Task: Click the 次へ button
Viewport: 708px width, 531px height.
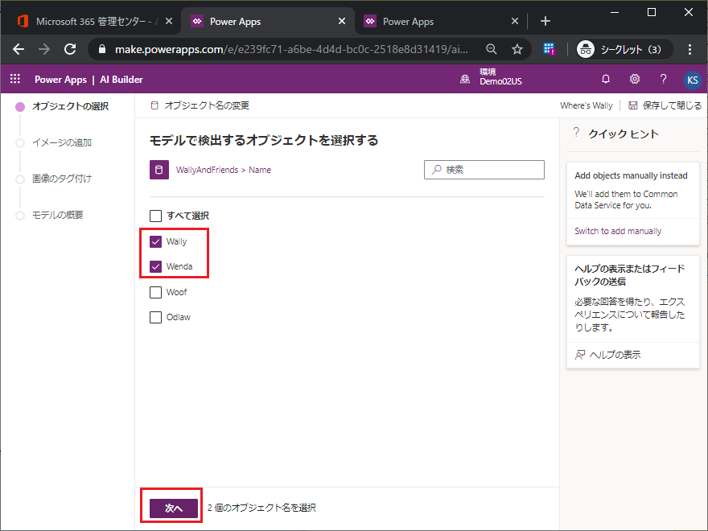Action: coord(174,508)
